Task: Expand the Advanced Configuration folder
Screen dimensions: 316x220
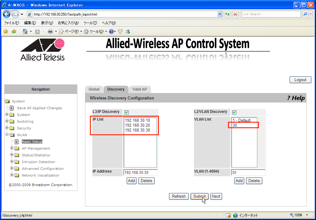Action: pos(12,168)
